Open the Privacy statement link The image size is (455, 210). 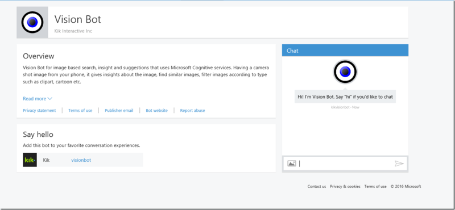pos(39,110)
